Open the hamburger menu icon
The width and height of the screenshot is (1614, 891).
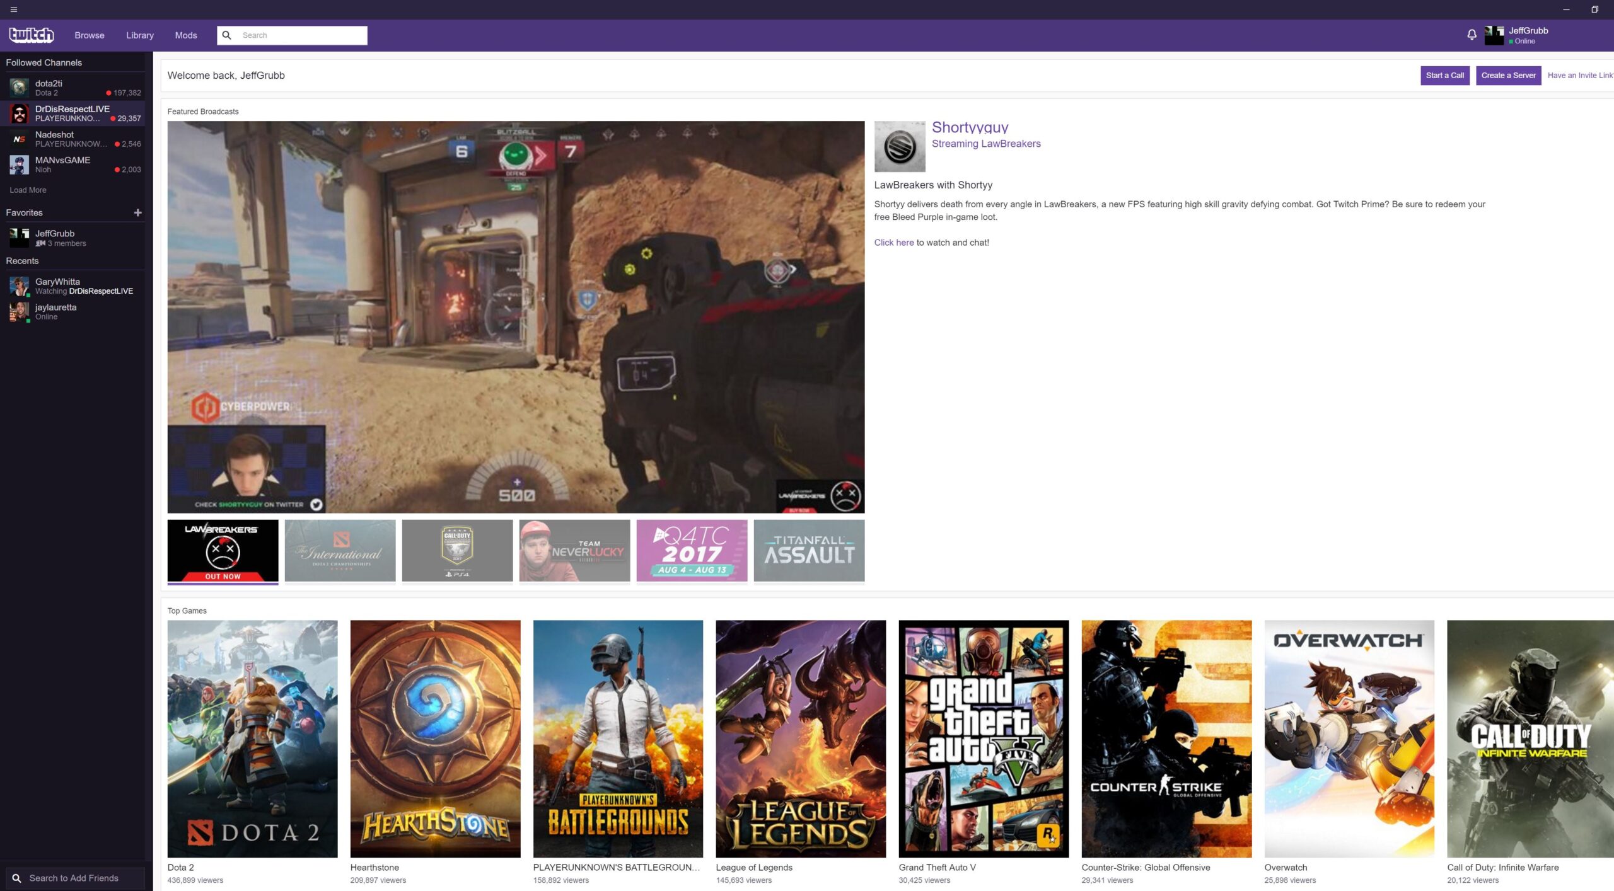click(x=14, y=9)
